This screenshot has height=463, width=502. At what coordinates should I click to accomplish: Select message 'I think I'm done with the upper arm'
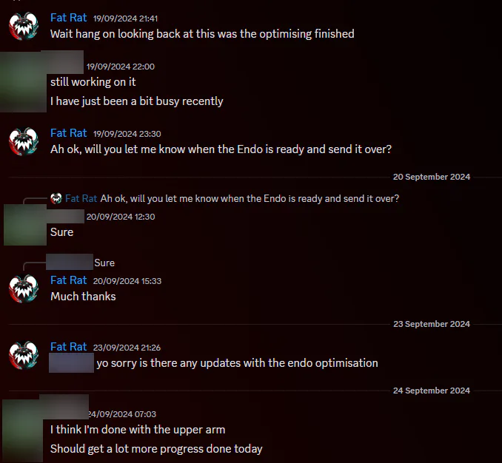pos(138,430)
